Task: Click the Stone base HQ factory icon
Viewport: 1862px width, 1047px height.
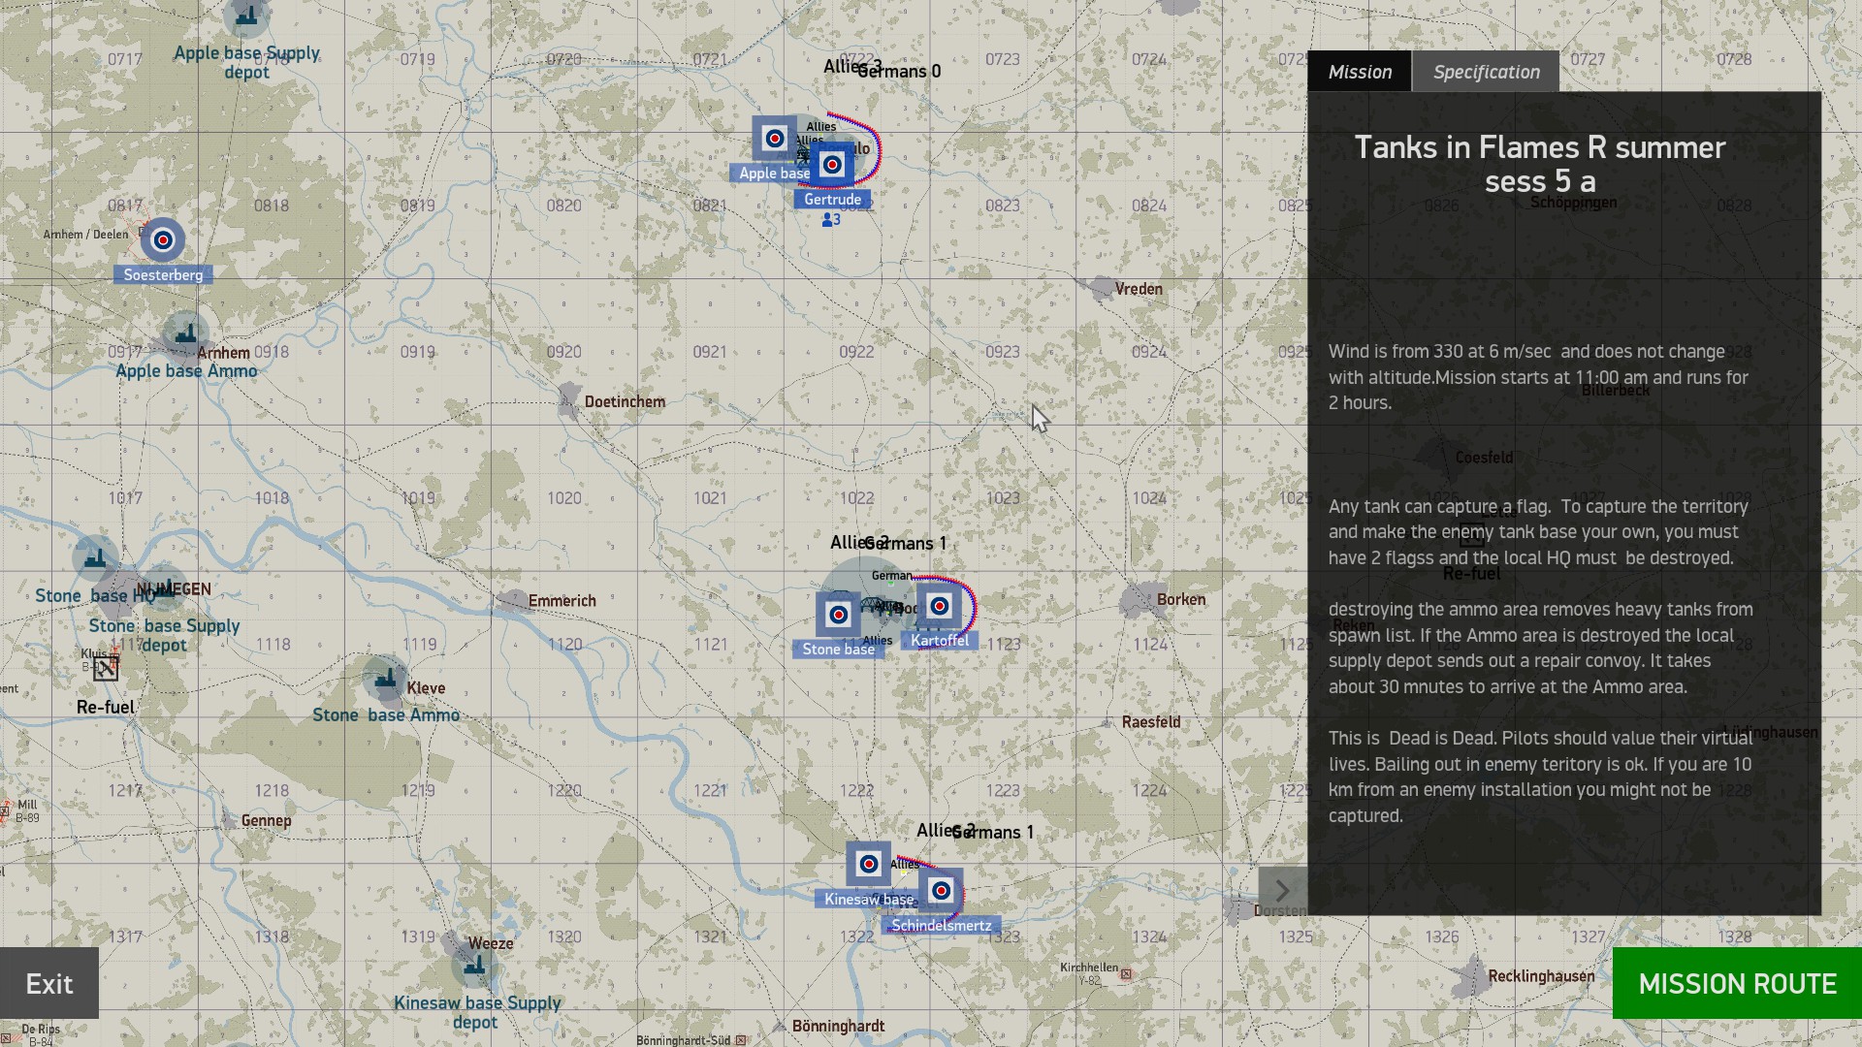Action: tap(95, 558)
